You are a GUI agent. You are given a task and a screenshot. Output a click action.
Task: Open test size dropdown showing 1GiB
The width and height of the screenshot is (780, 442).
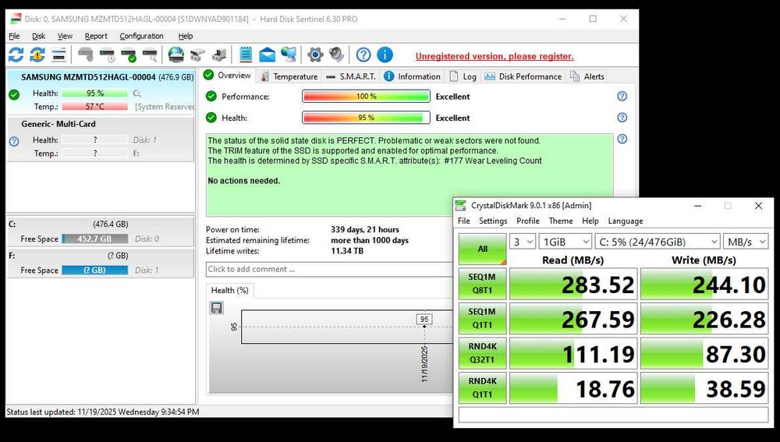(565, 242)
